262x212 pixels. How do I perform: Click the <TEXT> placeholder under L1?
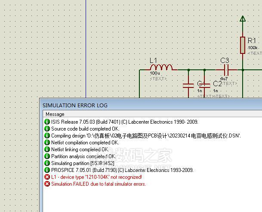point(158,79)
